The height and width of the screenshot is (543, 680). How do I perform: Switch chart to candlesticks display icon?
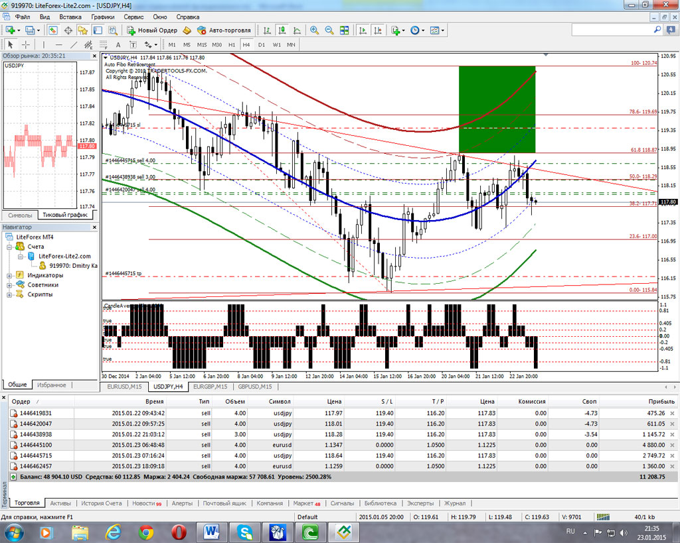(281, 30)
